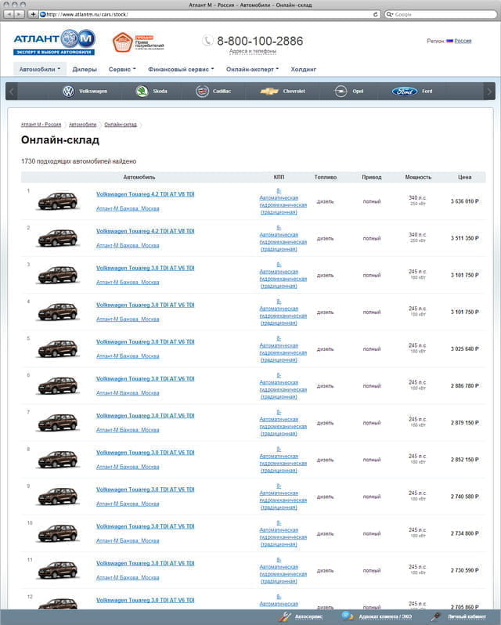This screenshot has height=625, width=501.
Task: Choose the Ford oval logo
Action: [x=405, y=92]
